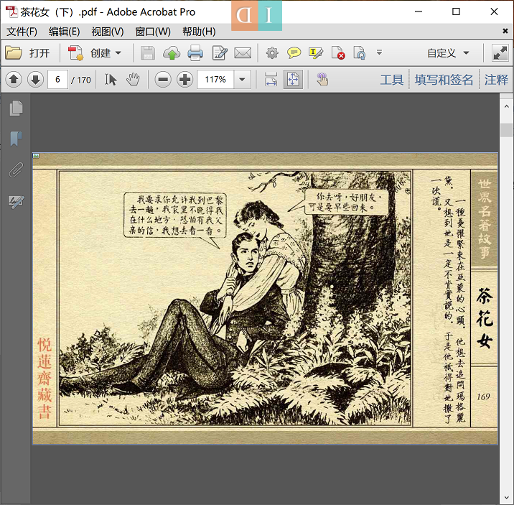The image size is (514, 505).
Task: Click the comic page image
Action: [x=265, y=298]
